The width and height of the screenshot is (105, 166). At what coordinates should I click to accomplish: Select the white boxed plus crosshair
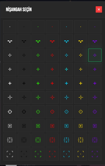click(10, 126)
